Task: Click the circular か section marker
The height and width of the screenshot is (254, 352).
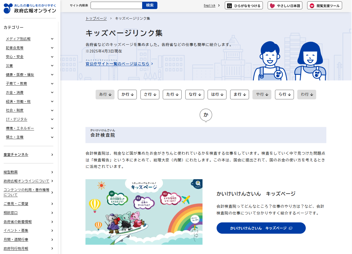Action: pos(206,115)
